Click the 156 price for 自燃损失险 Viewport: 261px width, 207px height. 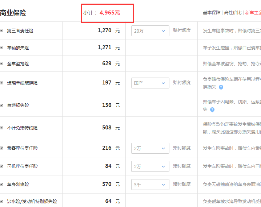point(107,105)
